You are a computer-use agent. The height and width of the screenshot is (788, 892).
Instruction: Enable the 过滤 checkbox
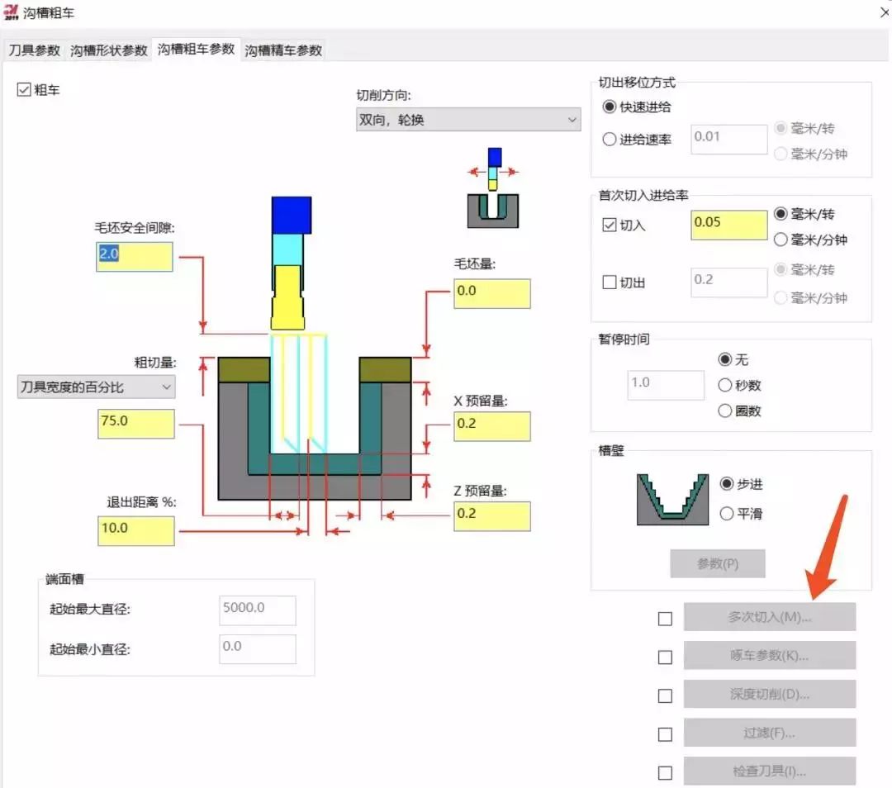click(x=665, y=734)
